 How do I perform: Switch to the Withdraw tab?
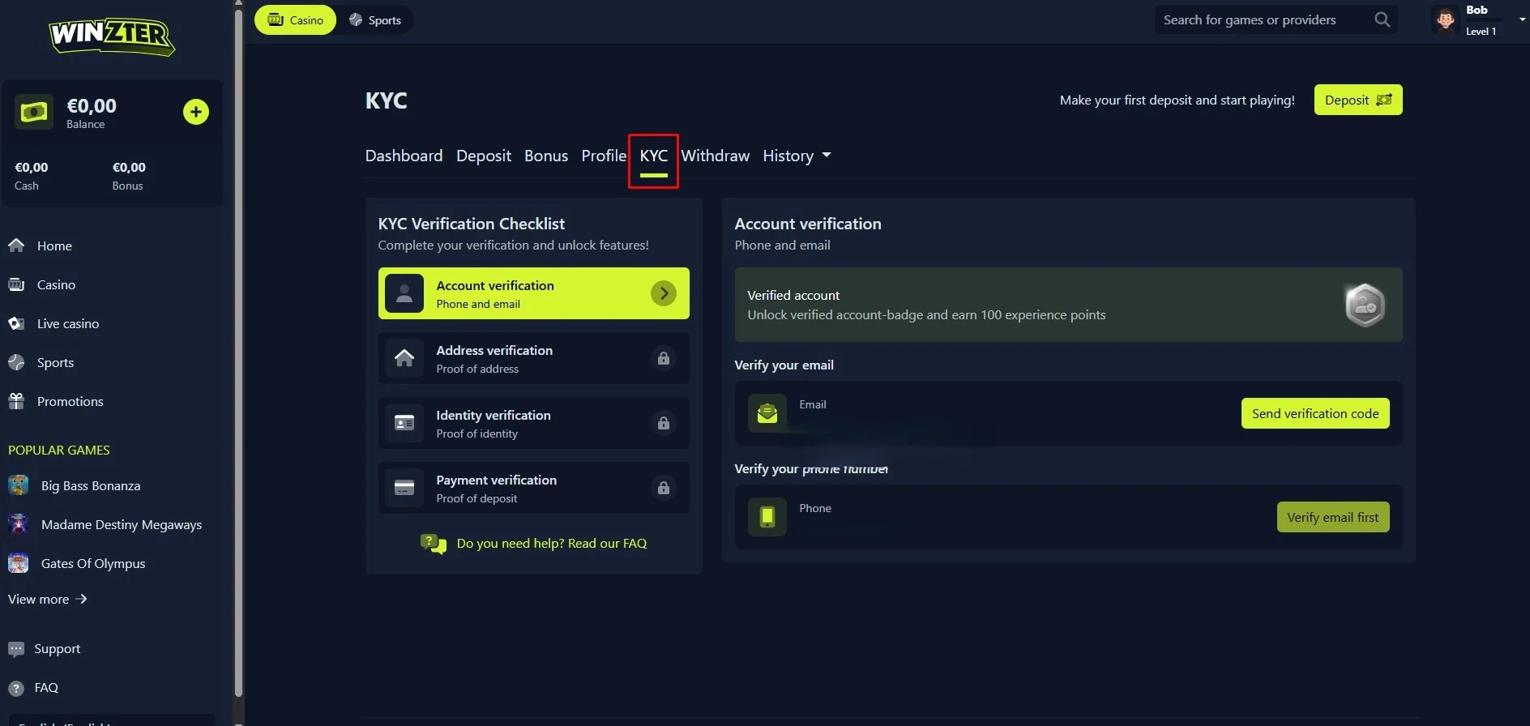tap(715, 156)
